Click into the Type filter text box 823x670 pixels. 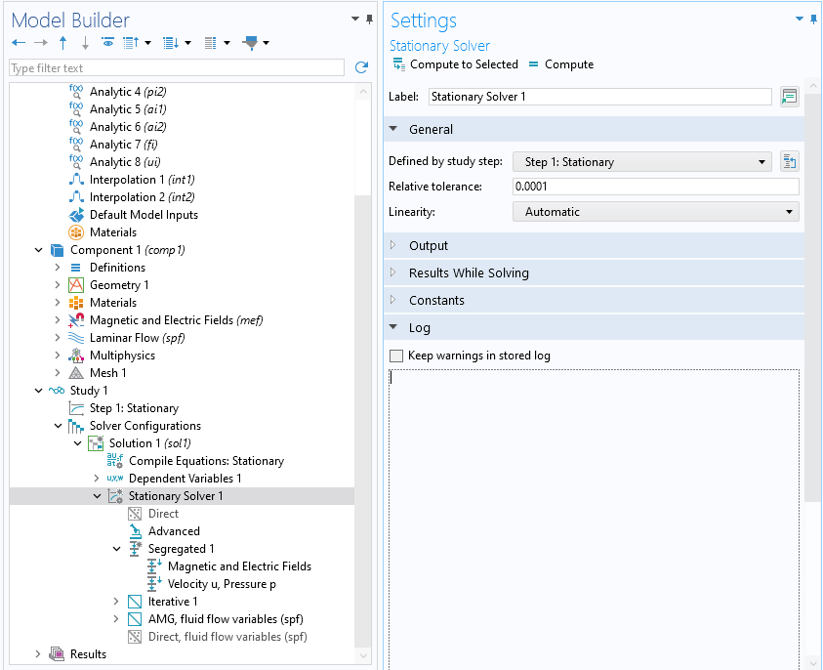coord(176,68)
